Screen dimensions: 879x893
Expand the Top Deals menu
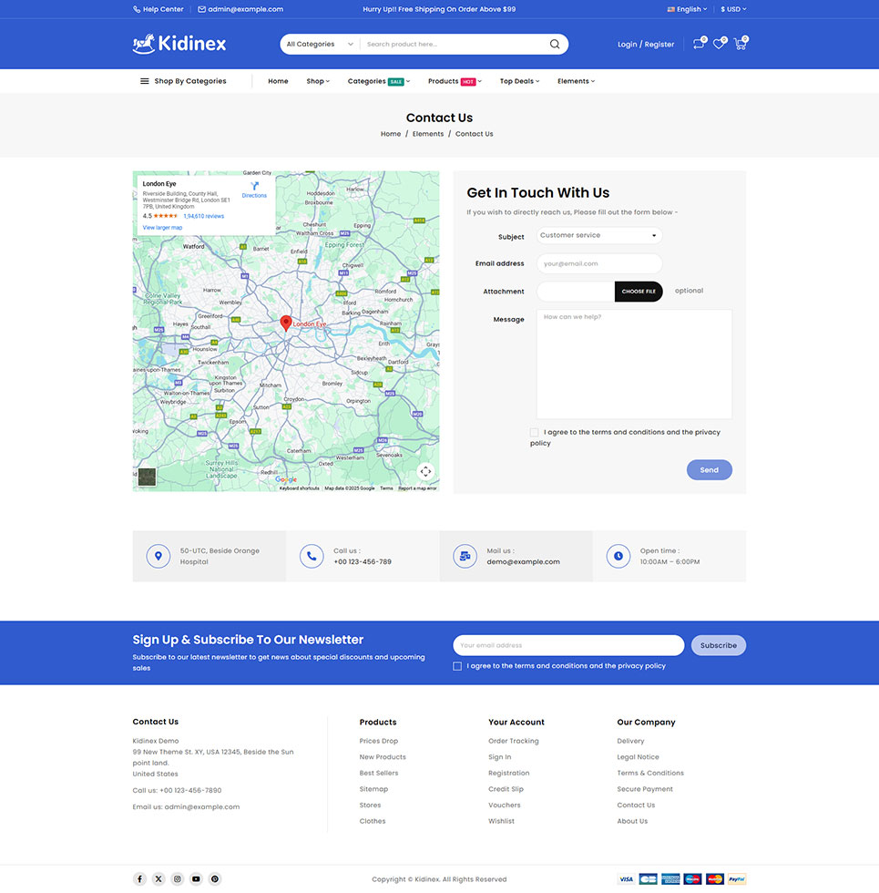[519, 81]
